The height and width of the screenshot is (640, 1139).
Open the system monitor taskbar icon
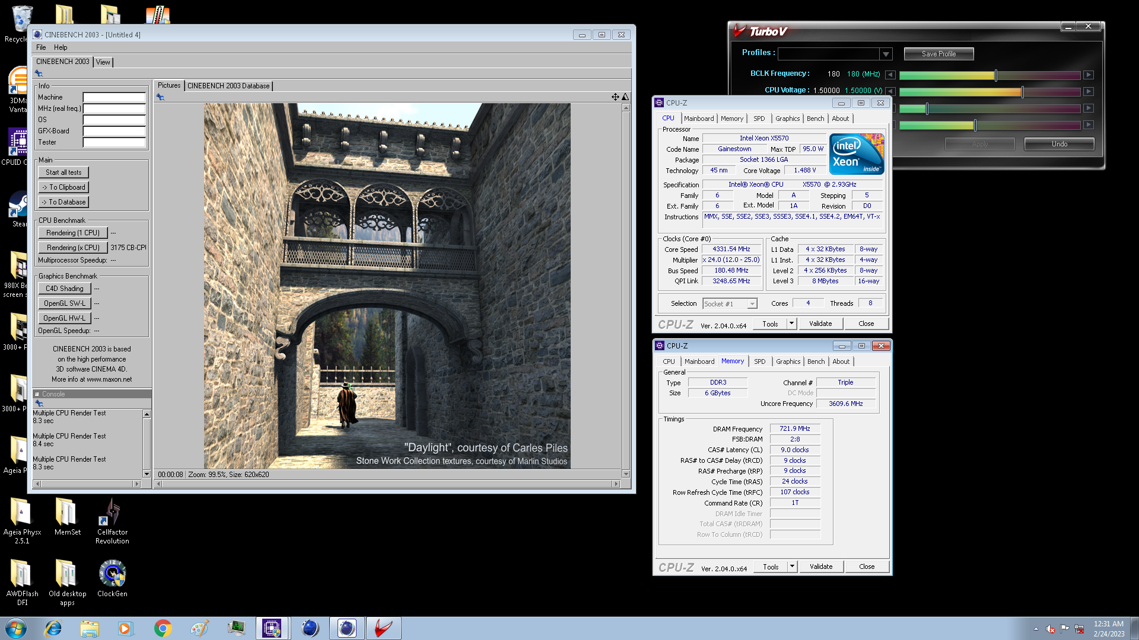(236, 628)
